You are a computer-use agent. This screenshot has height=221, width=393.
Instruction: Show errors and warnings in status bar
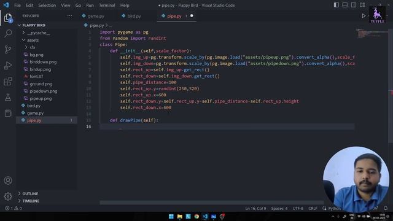pos(14,208)
